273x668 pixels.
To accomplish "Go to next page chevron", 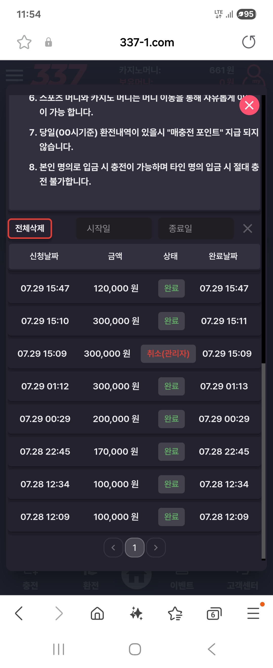I will click(156, 547).
